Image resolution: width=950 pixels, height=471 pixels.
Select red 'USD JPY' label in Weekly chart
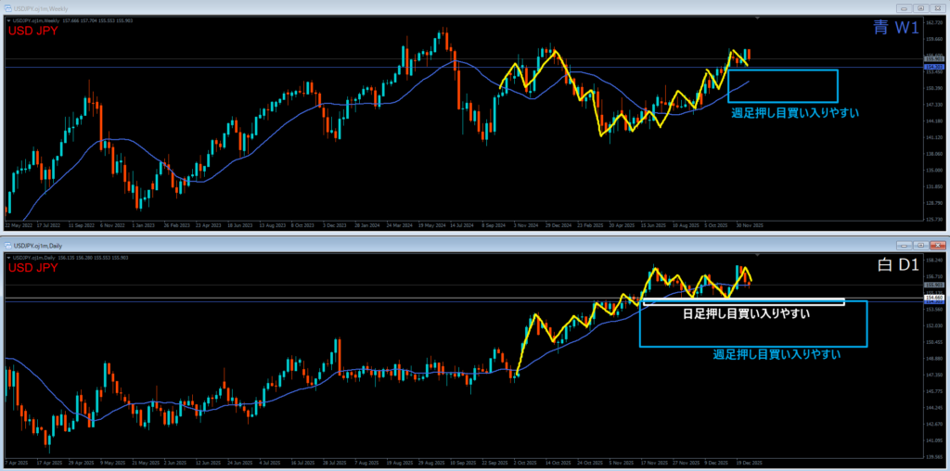[33, 31]
